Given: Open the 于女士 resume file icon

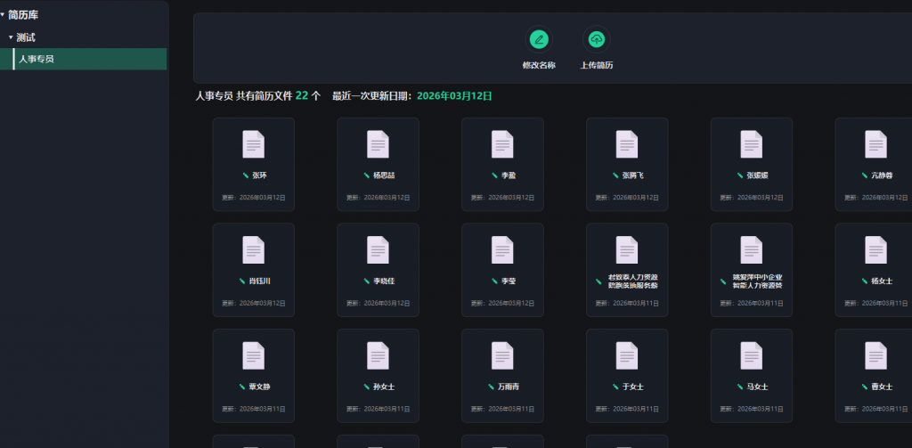Looking at the screenshot, I should [627, 356].
